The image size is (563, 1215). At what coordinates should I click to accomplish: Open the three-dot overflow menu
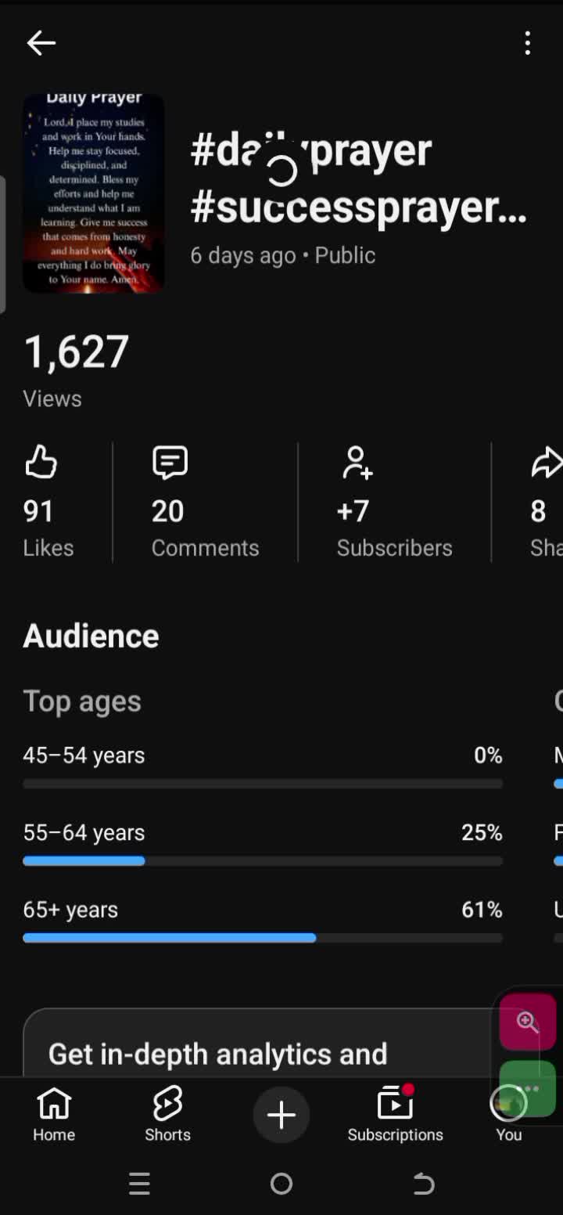point(527,43)
